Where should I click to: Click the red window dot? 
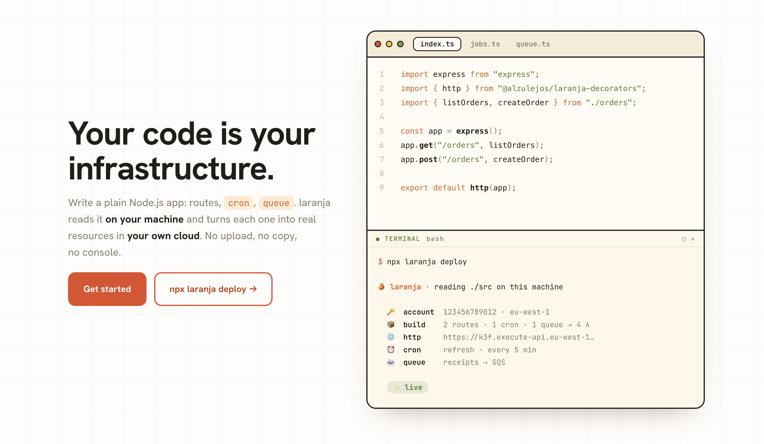(378, 44)
